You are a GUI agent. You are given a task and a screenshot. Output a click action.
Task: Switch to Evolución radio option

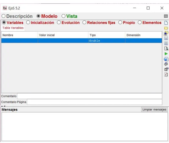click(x=68, y=23)
